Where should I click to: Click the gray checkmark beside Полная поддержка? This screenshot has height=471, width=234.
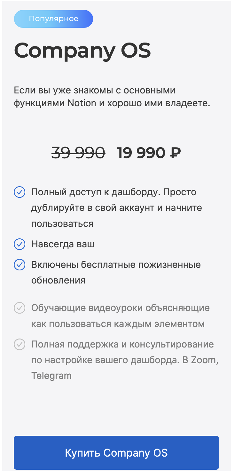click(x=19, y=345)
